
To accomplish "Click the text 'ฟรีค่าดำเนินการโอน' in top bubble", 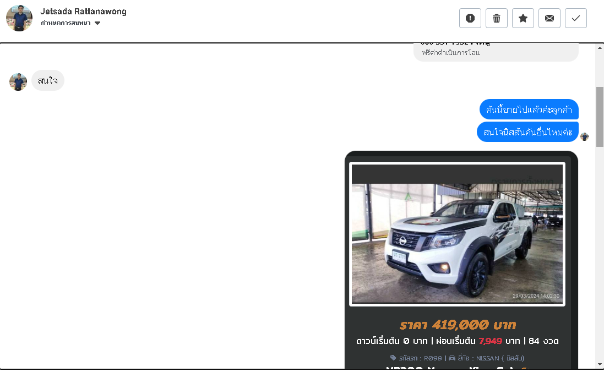I will click(451, 53).
